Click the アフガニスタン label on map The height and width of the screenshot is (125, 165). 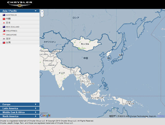point(48,61)
